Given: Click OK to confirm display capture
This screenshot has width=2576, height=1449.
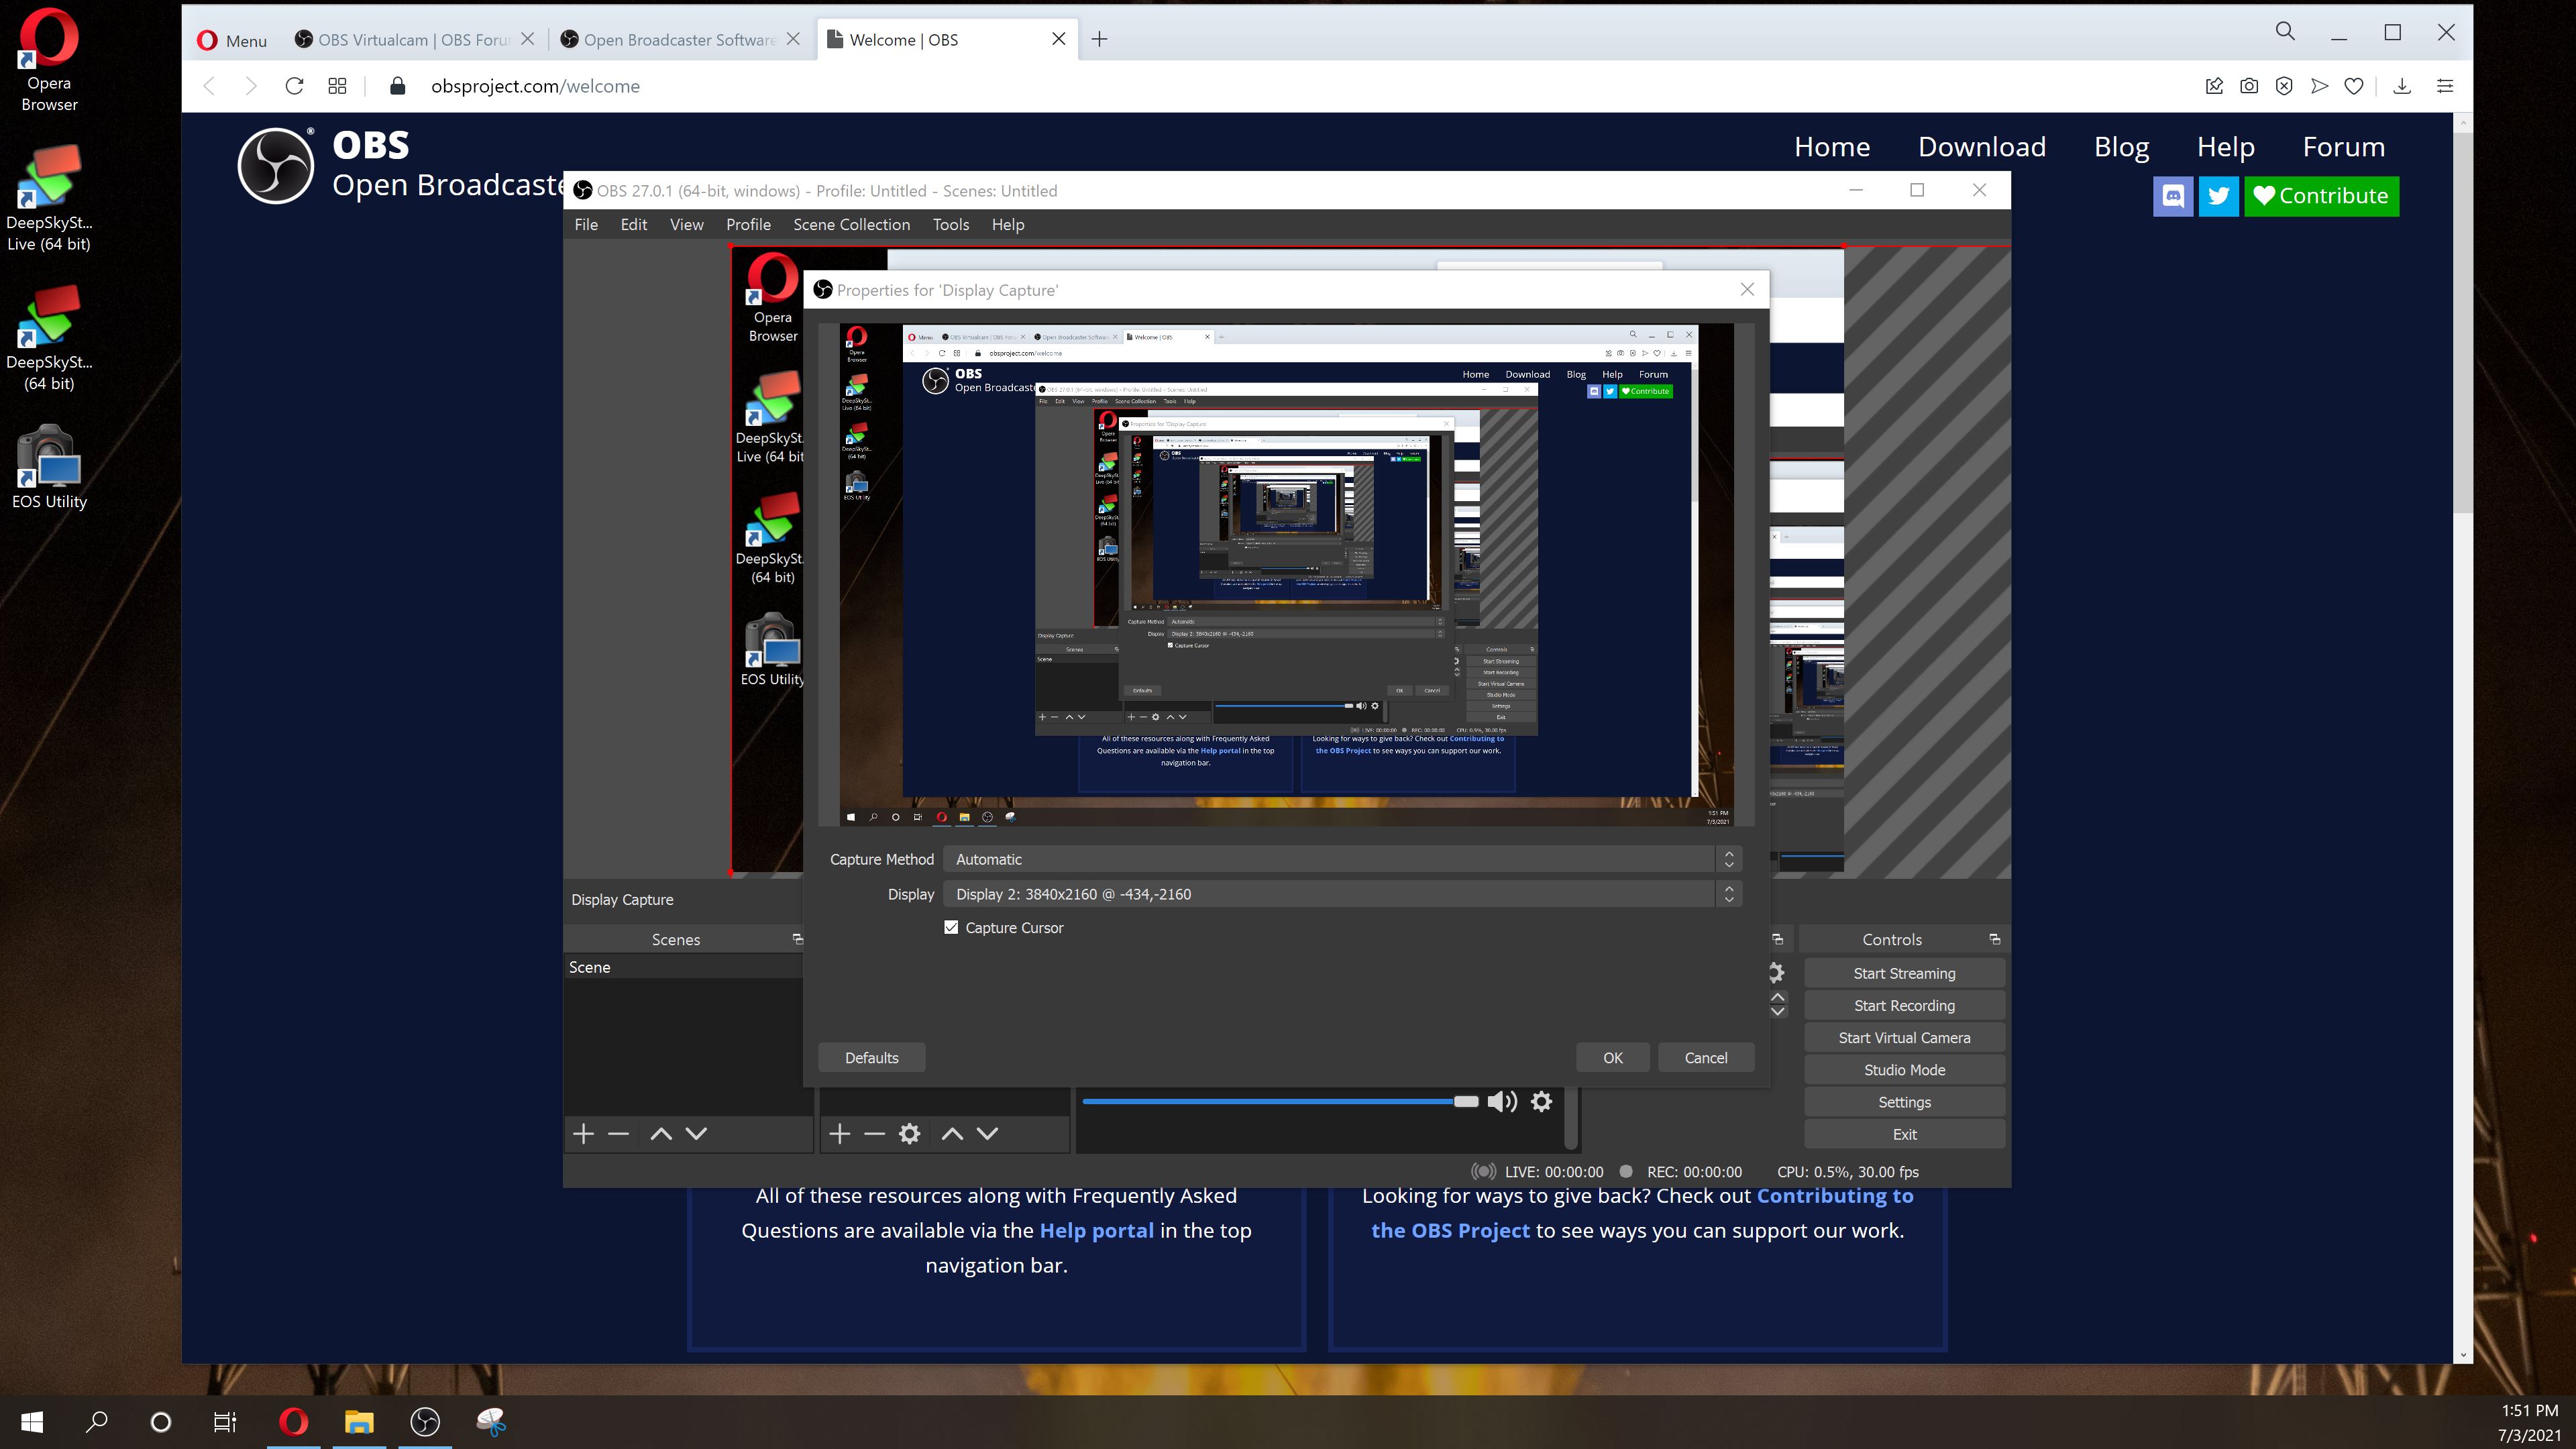Looking at the screenshot, I should (x=1613, y=1057).
